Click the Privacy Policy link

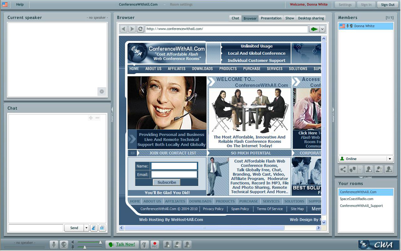[x=213, y=209]
